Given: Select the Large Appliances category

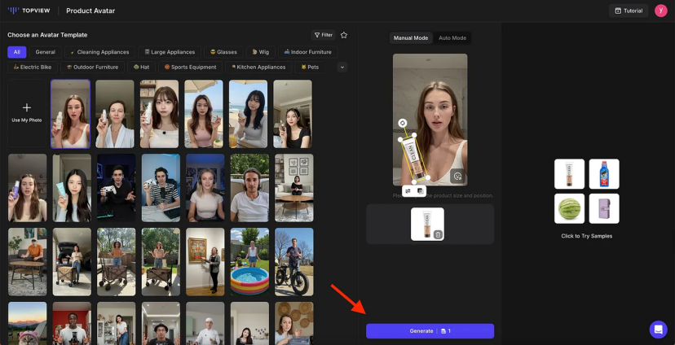Looking at the screenshot, I should pyautogui.click(x=170, y=52).
